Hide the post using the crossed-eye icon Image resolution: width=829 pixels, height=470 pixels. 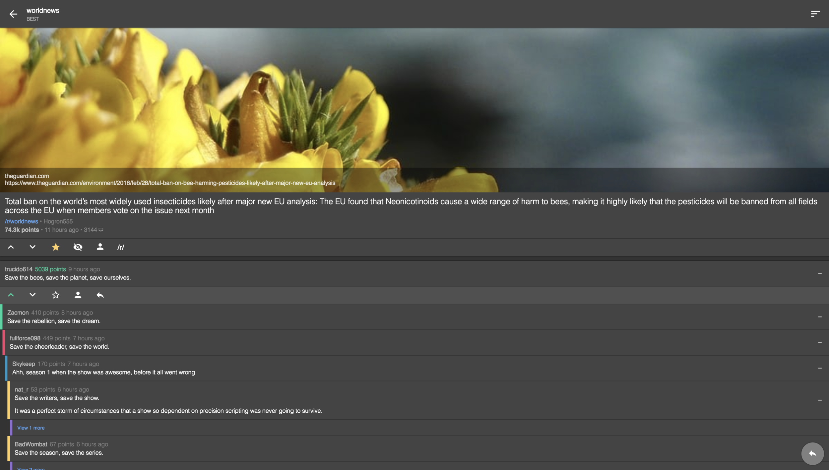pyautogui.click(x=78, y=247)
